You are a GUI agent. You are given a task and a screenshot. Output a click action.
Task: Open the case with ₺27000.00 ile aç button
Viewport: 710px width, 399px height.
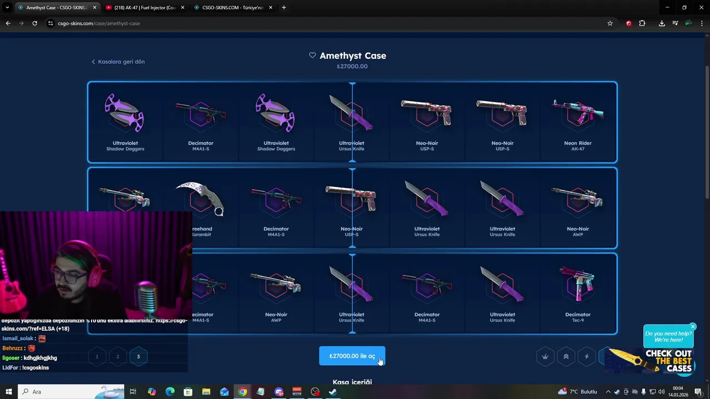point(352,356)
